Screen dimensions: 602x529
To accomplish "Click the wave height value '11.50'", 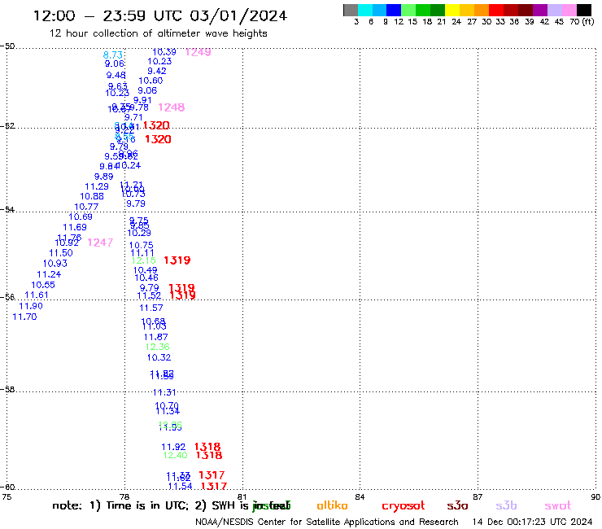I will pos(61,253).
